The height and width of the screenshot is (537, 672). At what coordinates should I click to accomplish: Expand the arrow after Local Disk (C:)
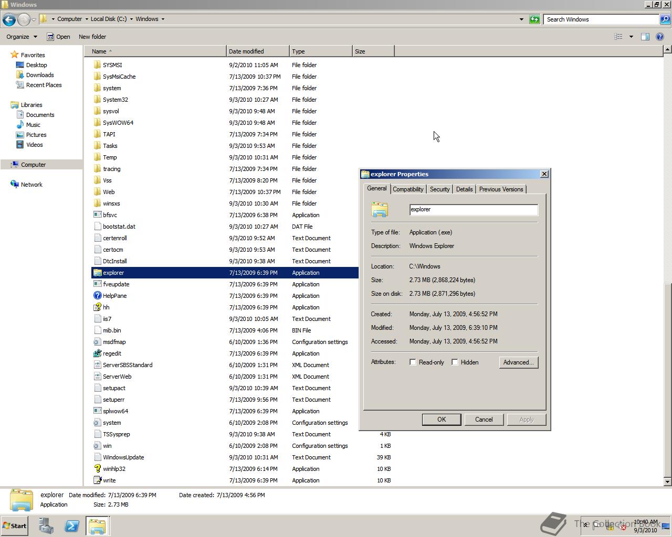click(131, 19)
